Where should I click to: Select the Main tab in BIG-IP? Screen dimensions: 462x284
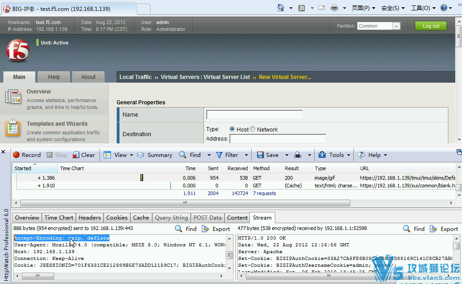coord(19,77)
